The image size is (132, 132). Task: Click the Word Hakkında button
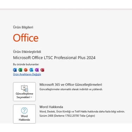[24, 114]
